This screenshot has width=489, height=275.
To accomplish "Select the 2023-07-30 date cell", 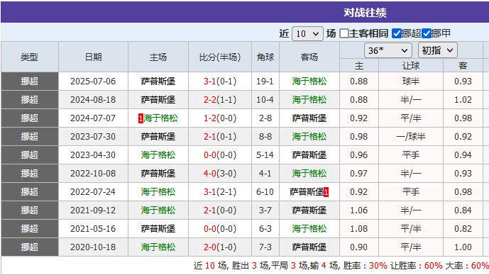I will tap(93, 136).
